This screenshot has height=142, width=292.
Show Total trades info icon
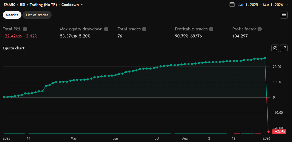tap(144, 29)
